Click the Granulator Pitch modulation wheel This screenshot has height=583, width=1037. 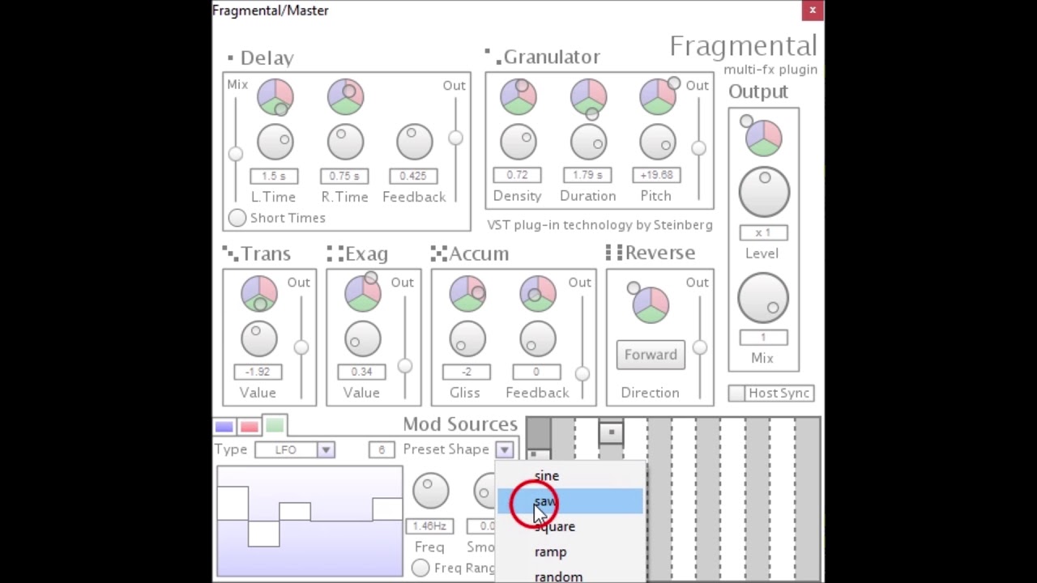658,96
